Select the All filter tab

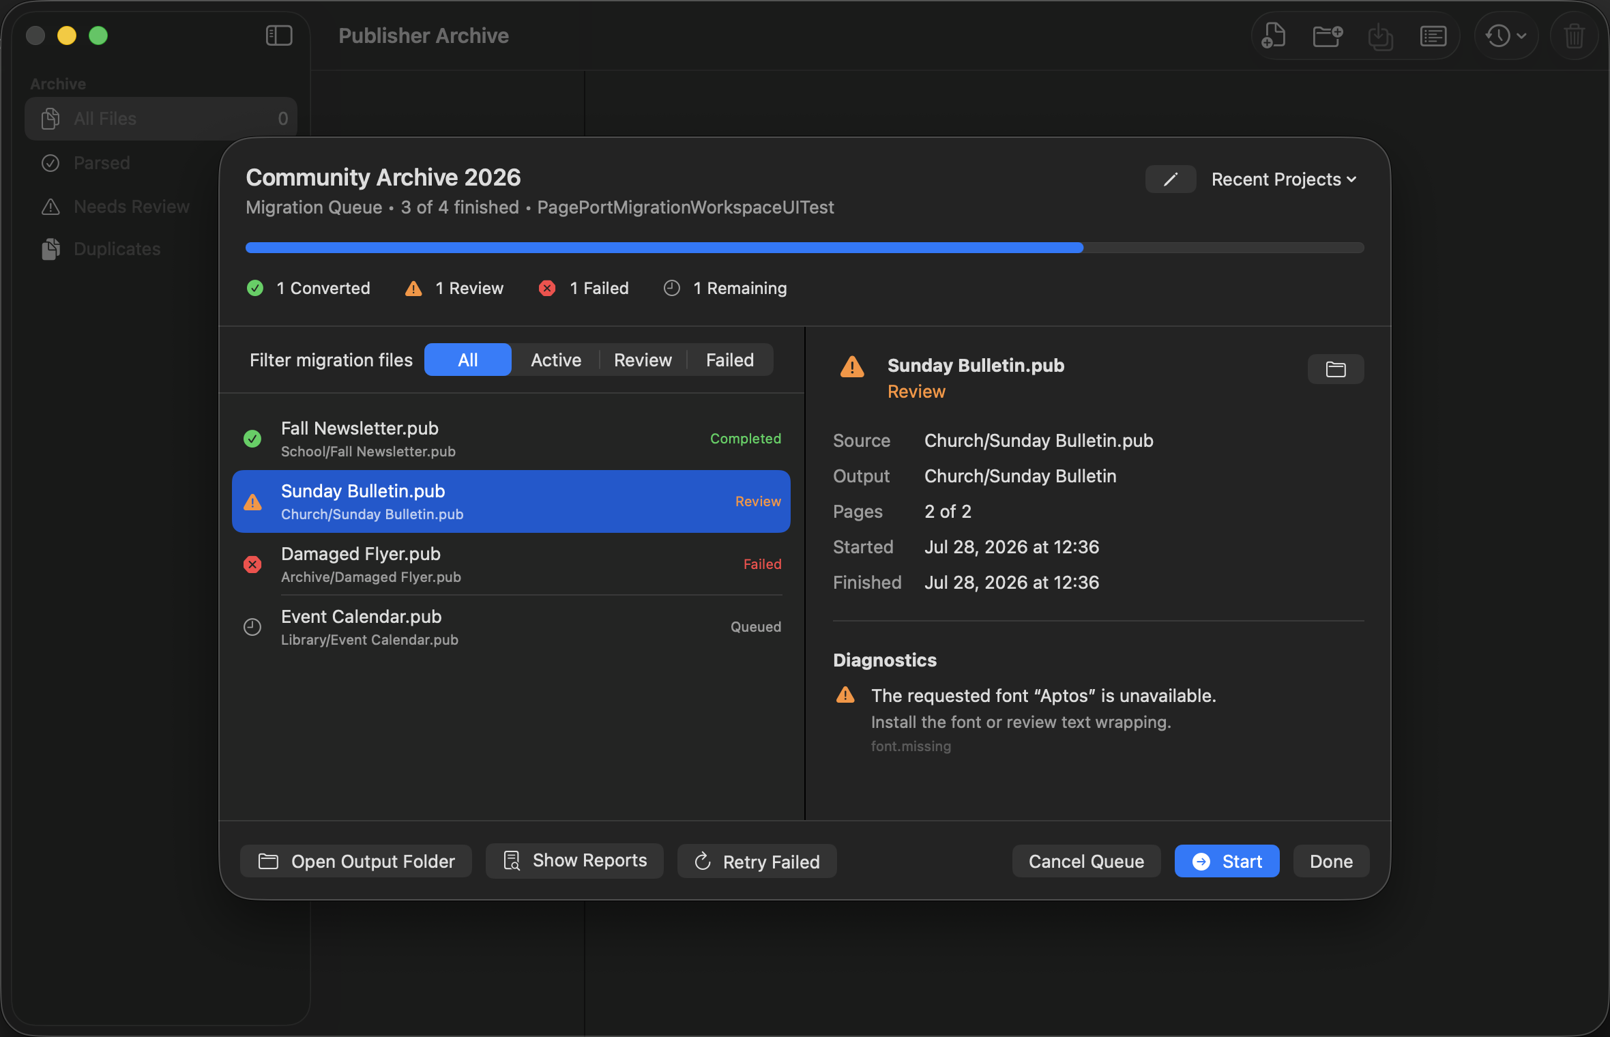click(468, 360)
